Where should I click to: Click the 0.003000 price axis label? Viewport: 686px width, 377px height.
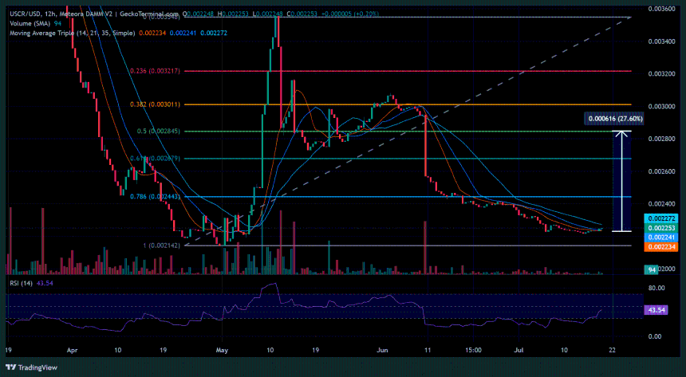click(660, 106)
